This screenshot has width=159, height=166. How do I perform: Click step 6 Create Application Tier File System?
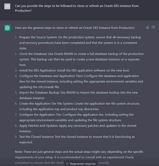pyautogui.click(x=80, y=106)
